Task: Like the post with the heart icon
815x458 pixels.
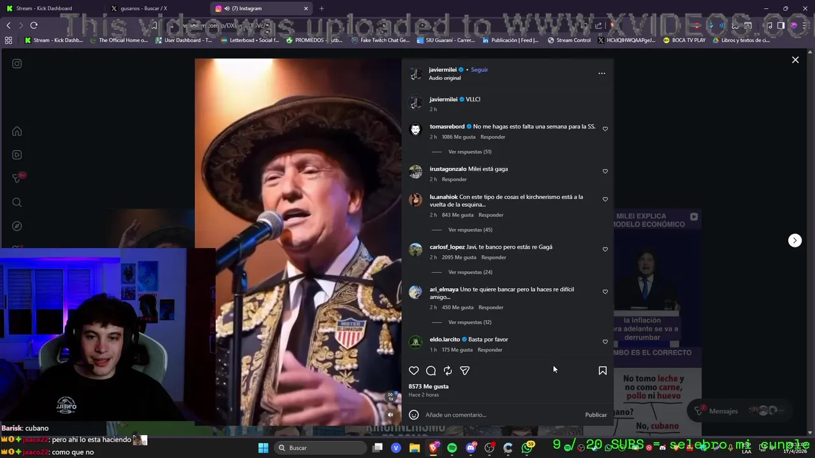Action: (414, 371)
